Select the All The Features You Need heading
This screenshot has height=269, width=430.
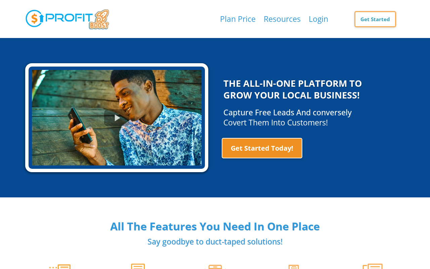pos(215,226)
